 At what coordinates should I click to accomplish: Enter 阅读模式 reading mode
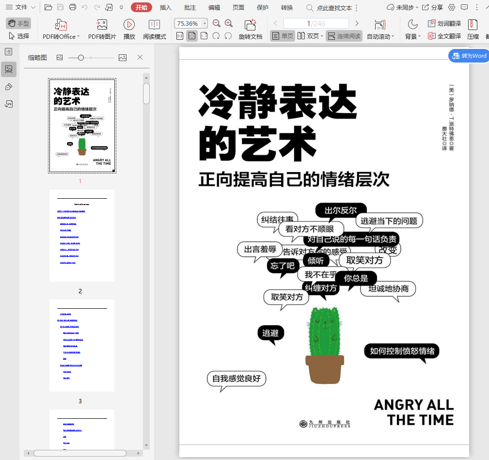click(155, 29)
